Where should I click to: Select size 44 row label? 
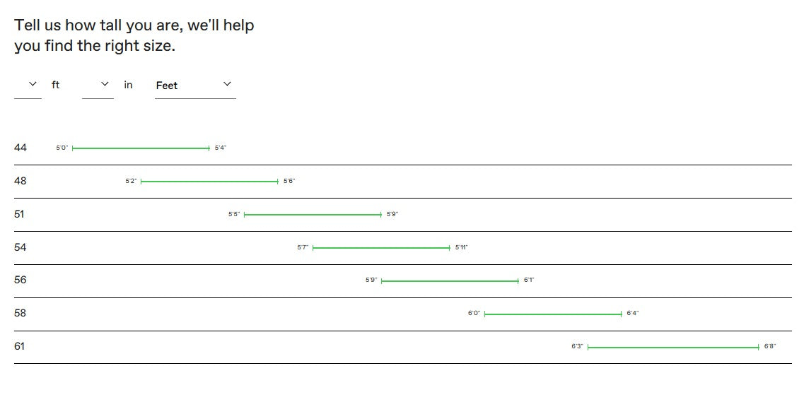[x=21, y=148]
